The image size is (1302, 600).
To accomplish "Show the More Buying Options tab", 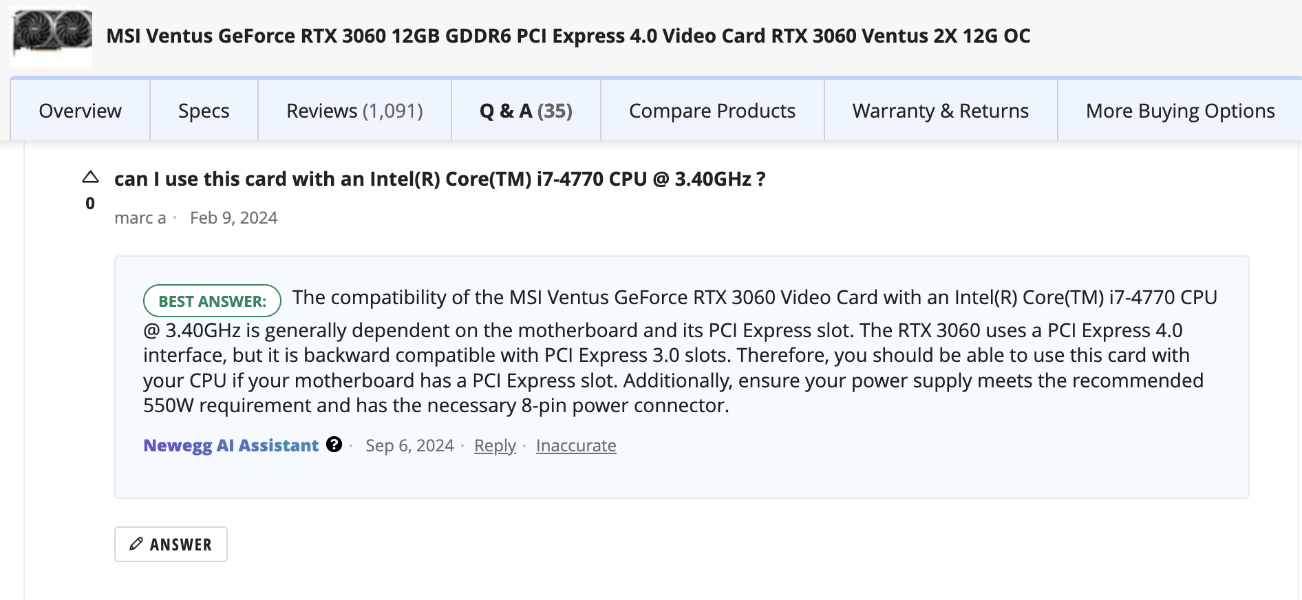I will click(x=1180, y=111).
